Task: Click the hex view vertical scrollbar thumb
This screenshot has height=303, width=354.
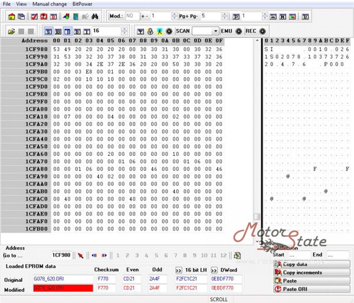Action: 257,217
